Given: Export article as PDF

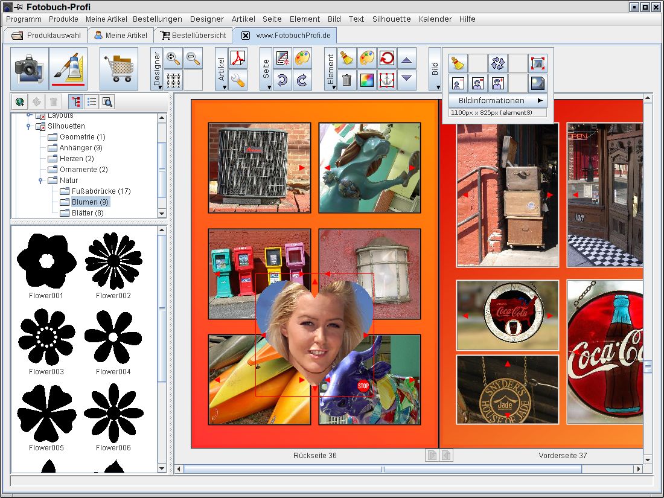Looking at the screenshot, I should click(238, 58).
